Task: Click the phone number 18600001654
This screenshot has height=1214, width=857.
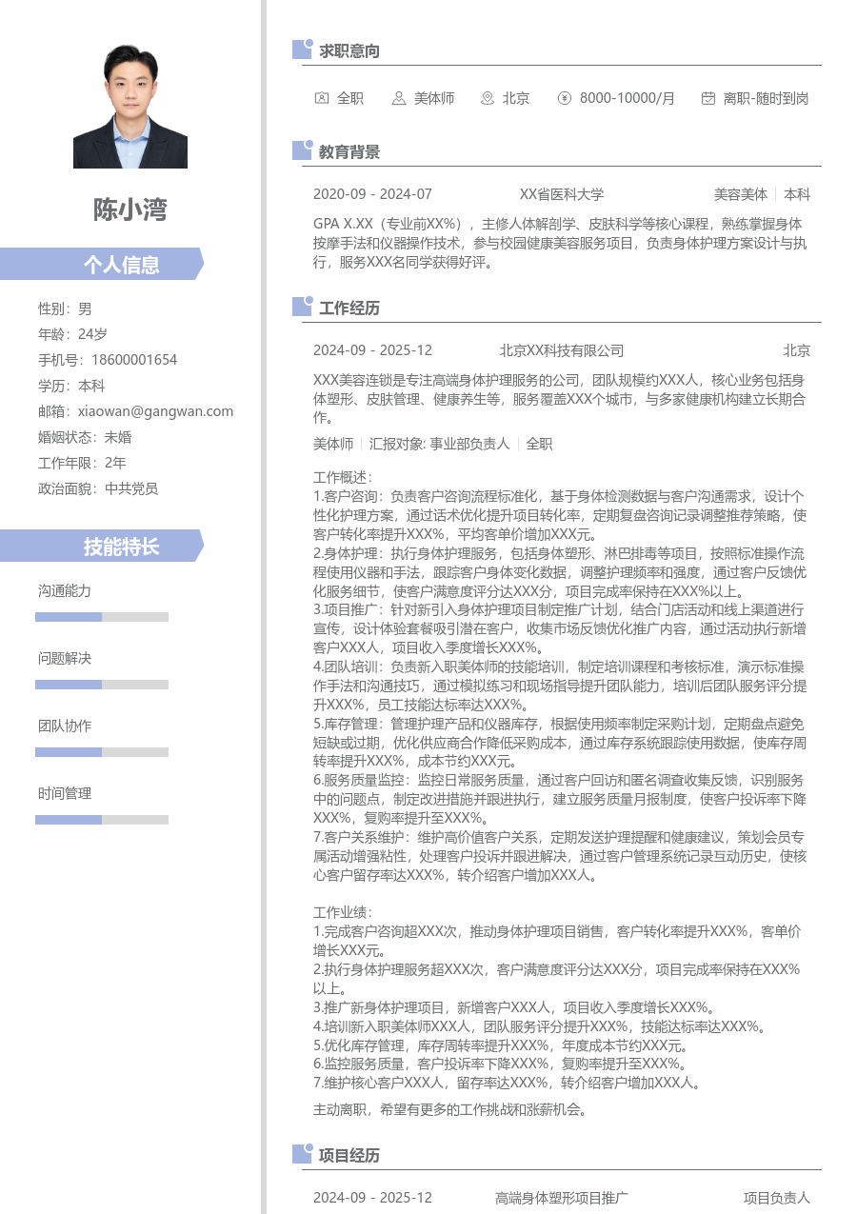Action: [x=133, y=360]
